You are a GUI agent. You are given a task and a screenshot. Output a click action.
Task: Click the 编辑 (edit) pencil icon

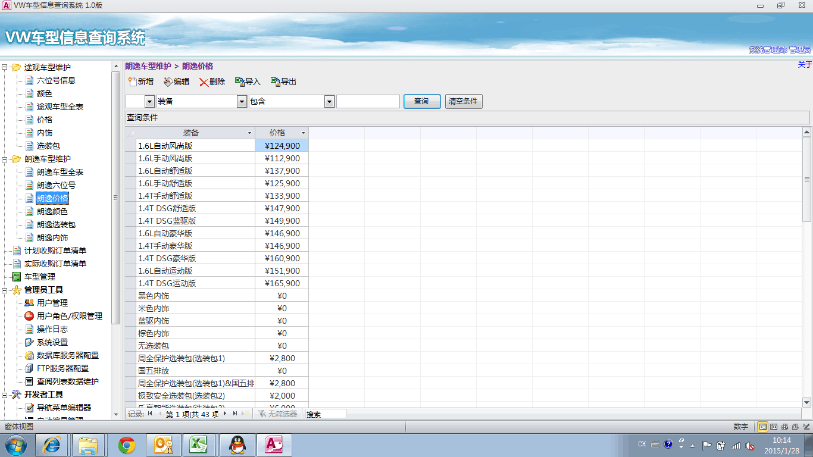click(x=168, y=82)
